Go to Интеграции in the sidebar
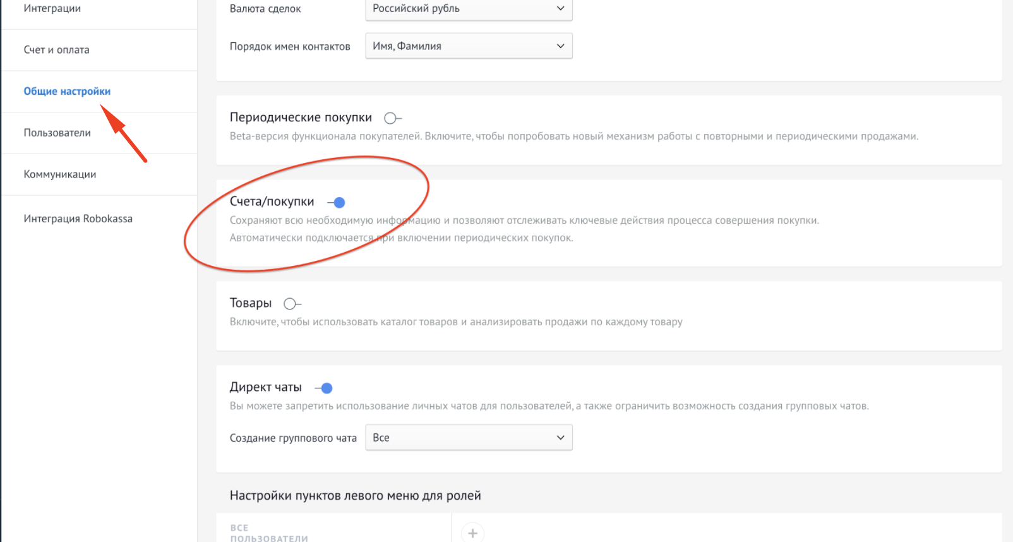1013x542 pixels. pyautogui.click(x=52, y=9)
